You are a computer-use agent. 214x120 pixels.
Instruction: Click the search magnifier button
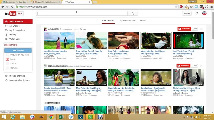coord(133,13)
